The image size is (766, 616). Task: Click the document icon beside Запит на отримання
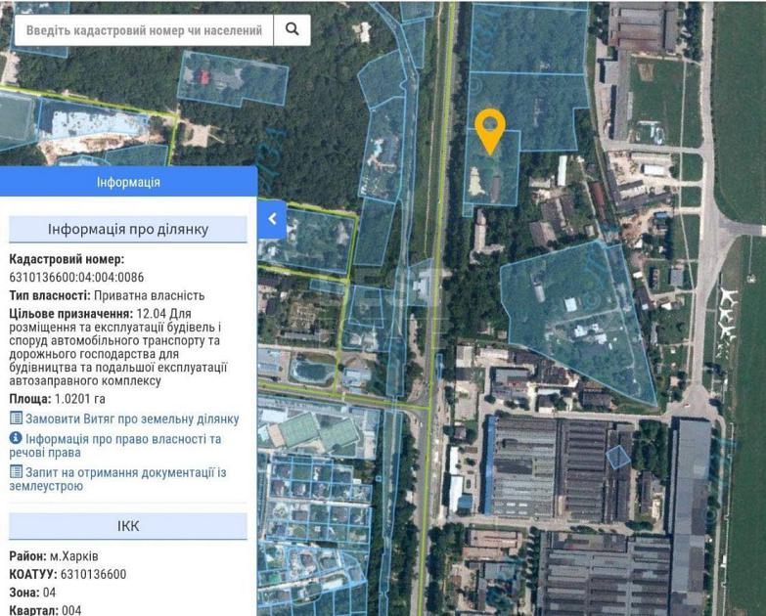pyautogui.click(x=16, y=471)
